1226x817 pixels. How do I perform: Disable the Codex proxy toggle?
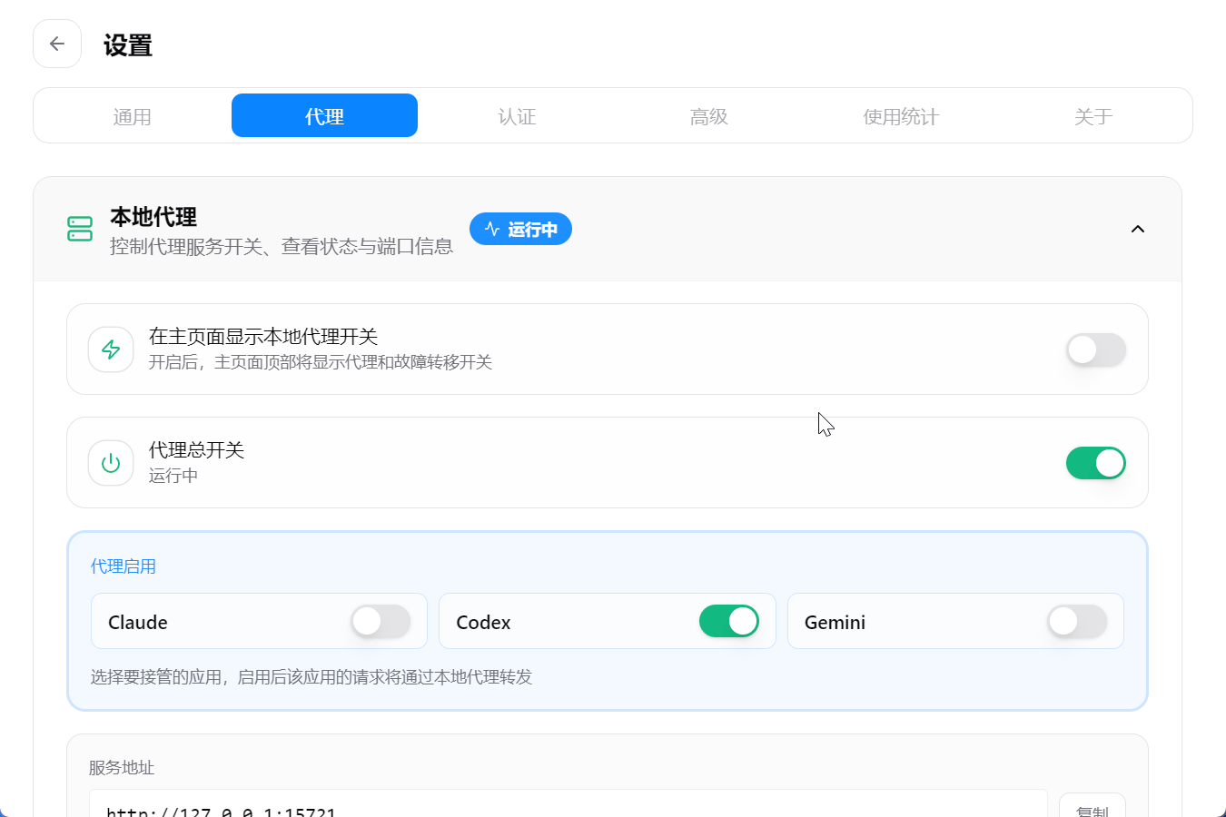tap(729, 622)
